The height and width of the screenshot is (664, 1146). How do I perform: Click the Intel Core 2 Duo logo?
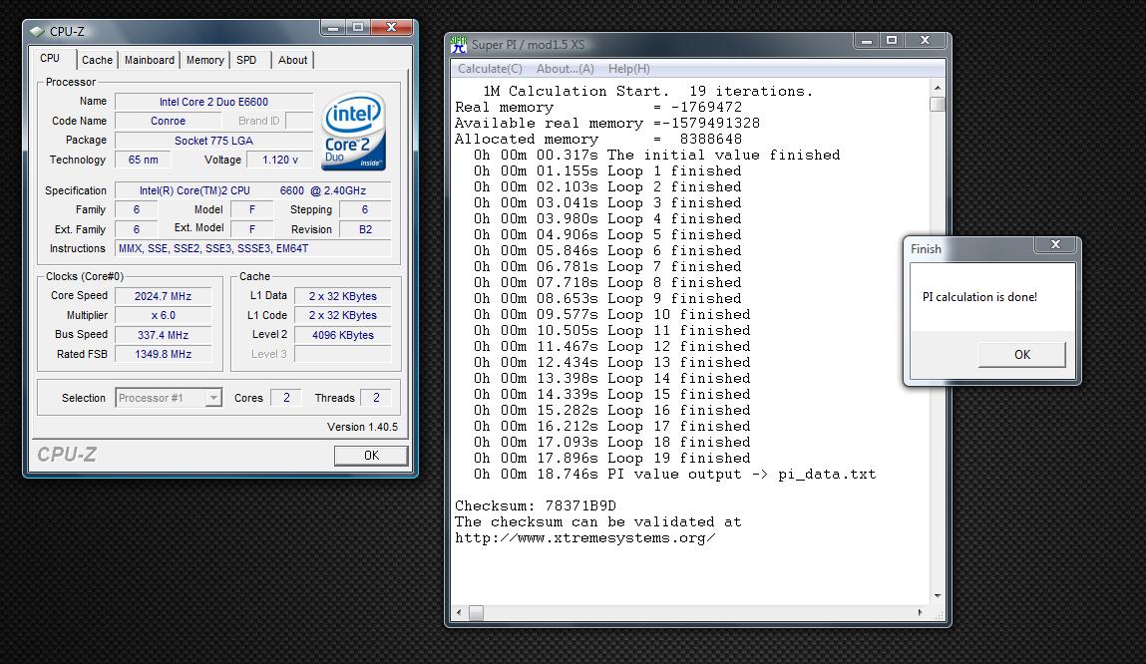click(353, 131)
